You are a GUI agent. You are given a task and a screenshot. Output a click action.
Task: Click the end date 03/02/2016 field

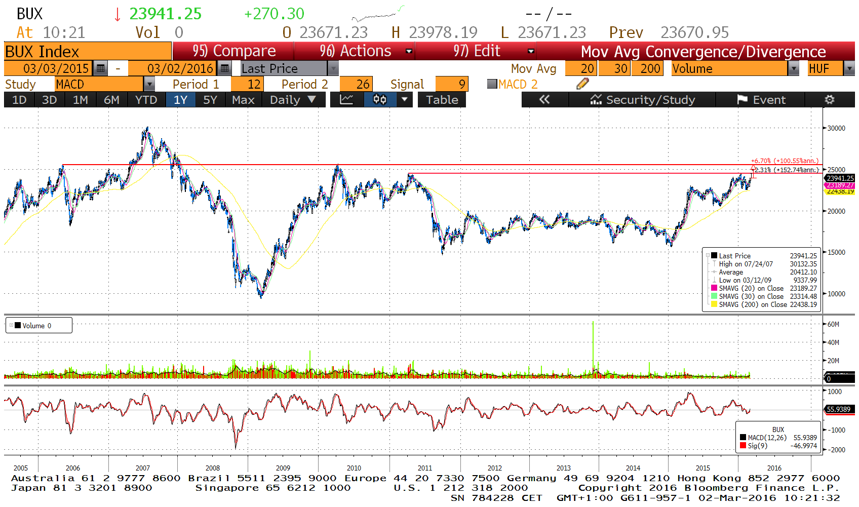pos(173,68)
